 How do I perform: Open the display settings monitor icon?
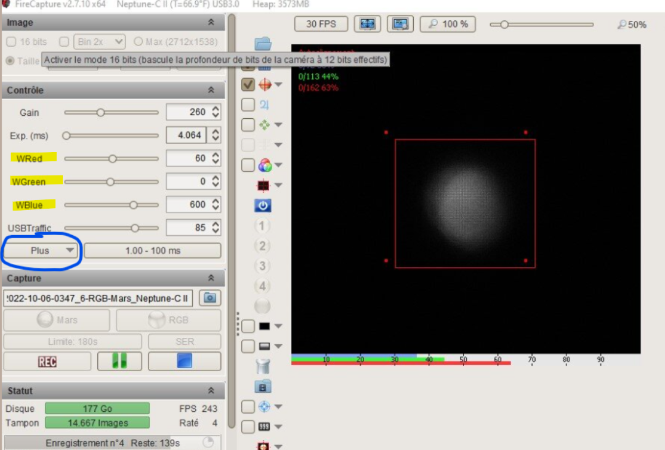(x=400, y=24)
